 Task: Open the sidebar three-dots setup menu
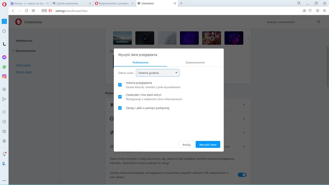(4, 181)
